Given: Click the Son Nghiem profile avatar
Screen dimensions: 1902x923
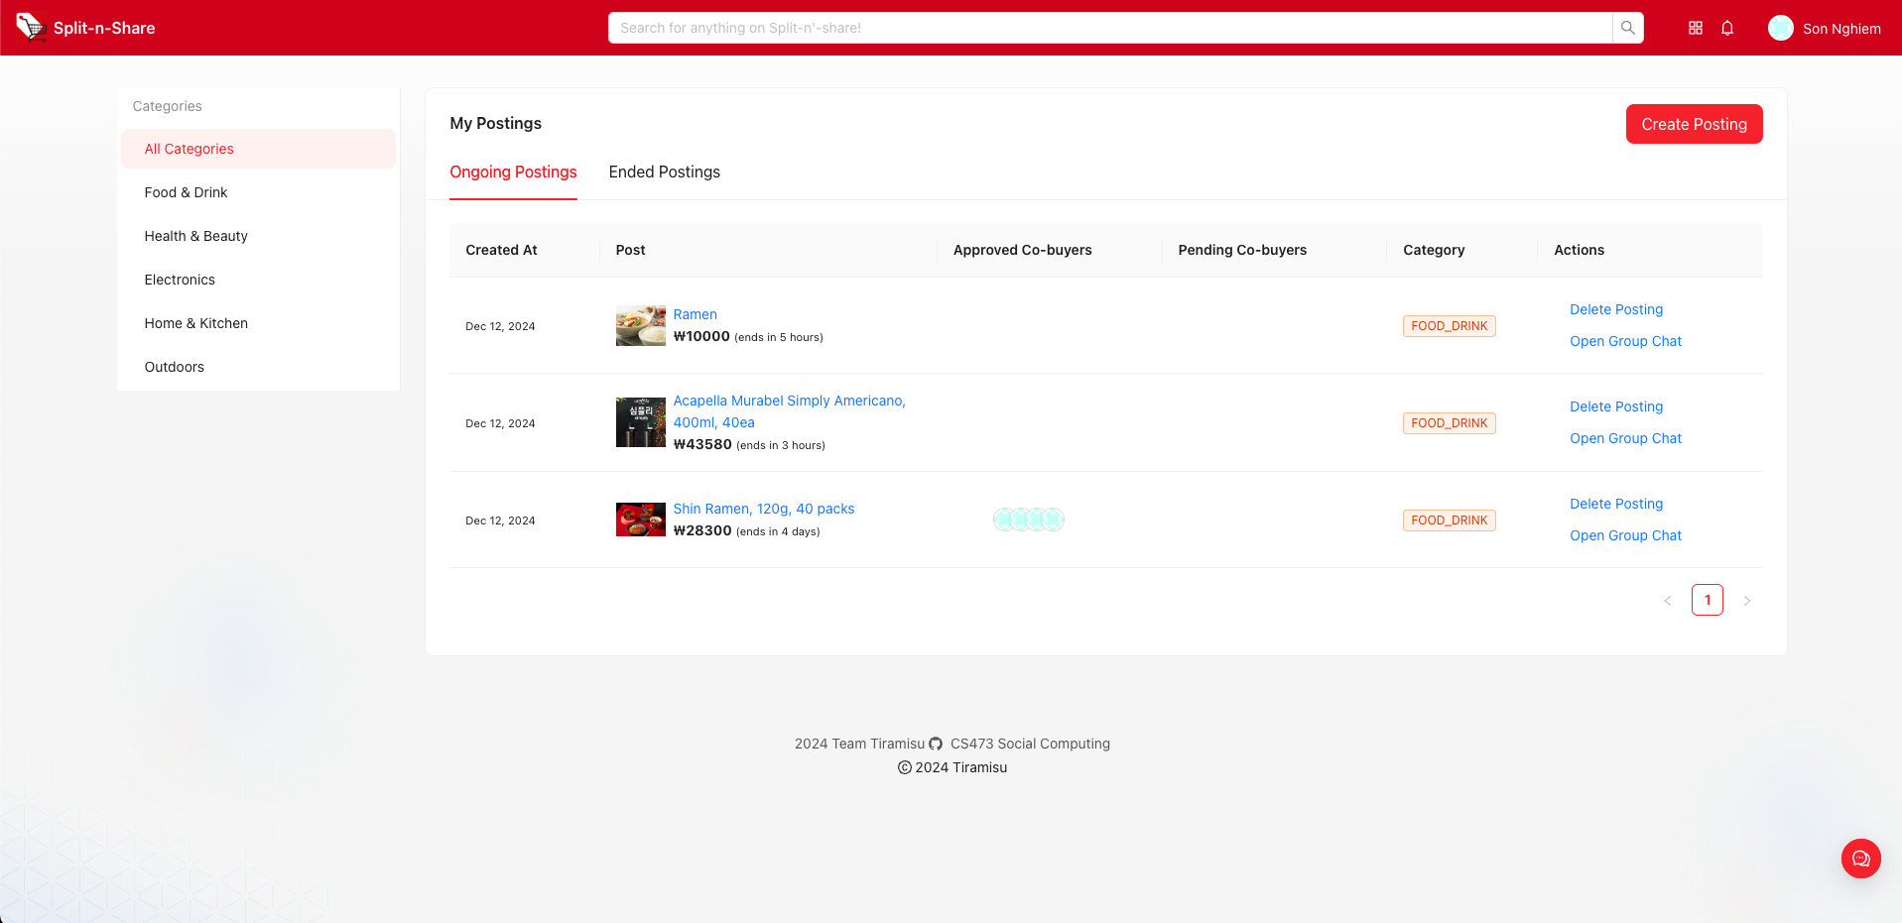Looking at the screenshot, I should click(x=1780, y=28).
